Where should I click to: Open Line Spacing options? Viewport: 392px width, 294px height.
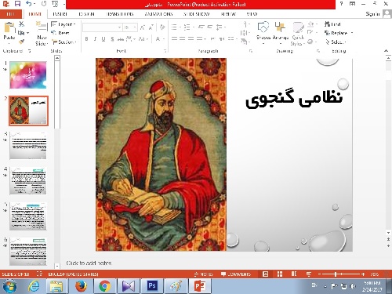[x=220, y=27]
